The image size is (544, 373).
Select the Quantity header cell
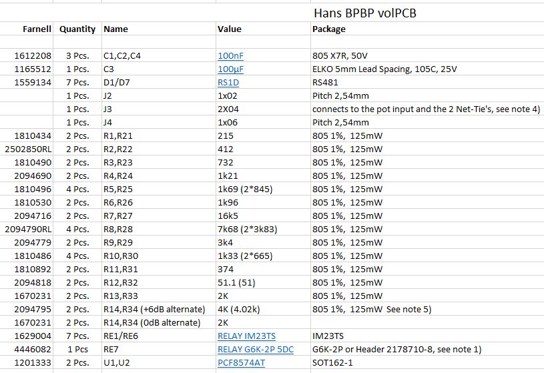(77, 29)
